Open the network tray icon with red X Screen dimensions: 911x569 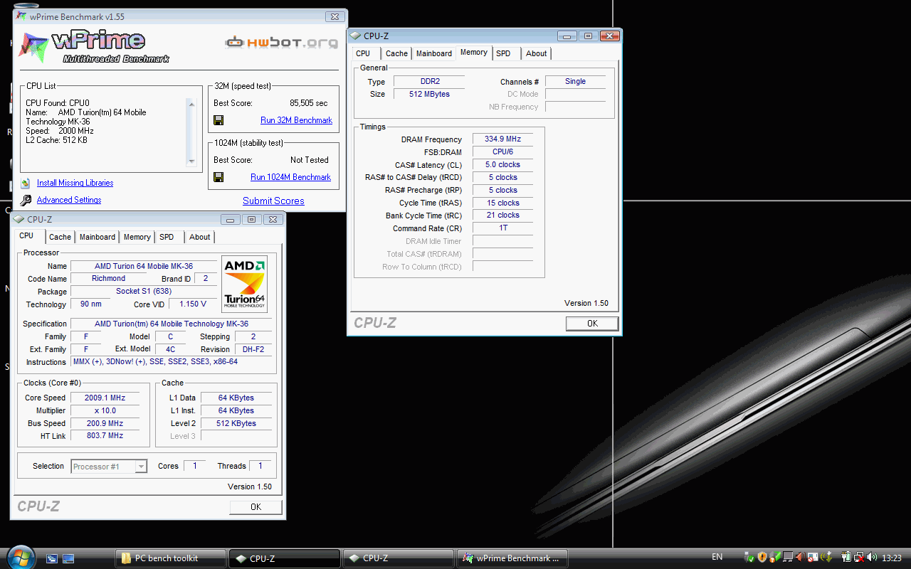tap(859, 557)
